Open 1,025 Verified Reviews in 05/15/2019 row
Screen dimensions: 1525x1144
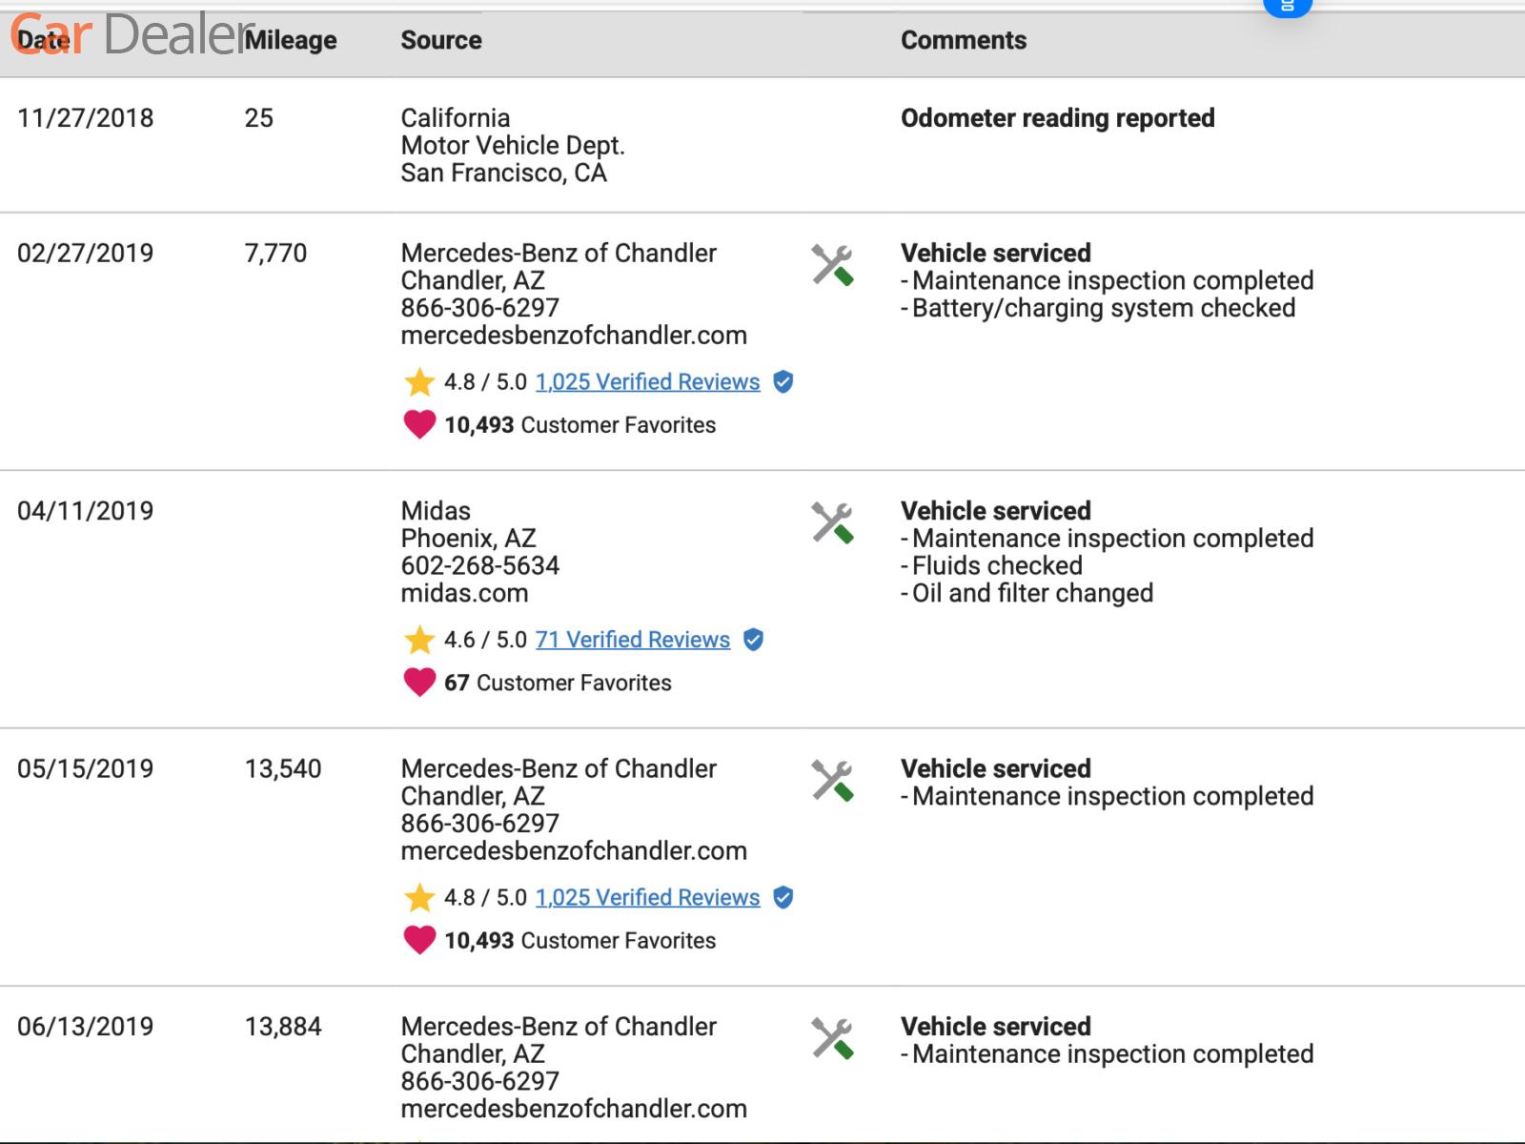[x=647, y=898]
